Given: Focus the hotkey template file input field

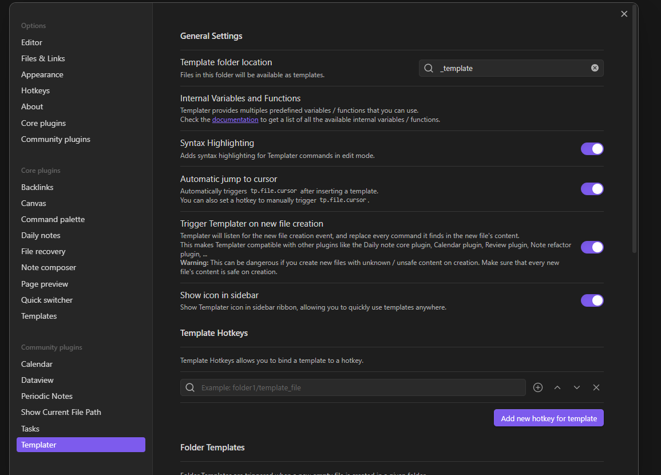Looking at the screenshot, I should [x=353, y=387].
